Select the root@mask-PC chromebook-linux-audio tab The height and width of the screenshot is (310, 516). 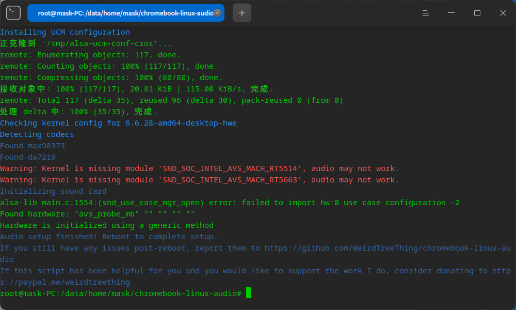(x=126, y=13)
